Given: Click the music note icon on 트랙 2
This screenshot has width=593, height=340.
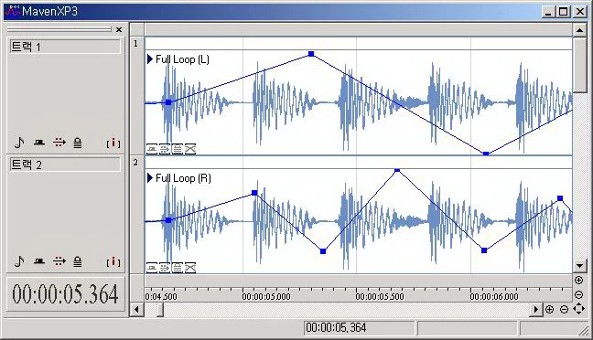Looking at the screenshot, I should [x=19, y=261].
